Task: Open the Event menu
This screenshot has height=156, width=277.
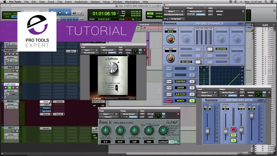Action: (x=68, y=2)
